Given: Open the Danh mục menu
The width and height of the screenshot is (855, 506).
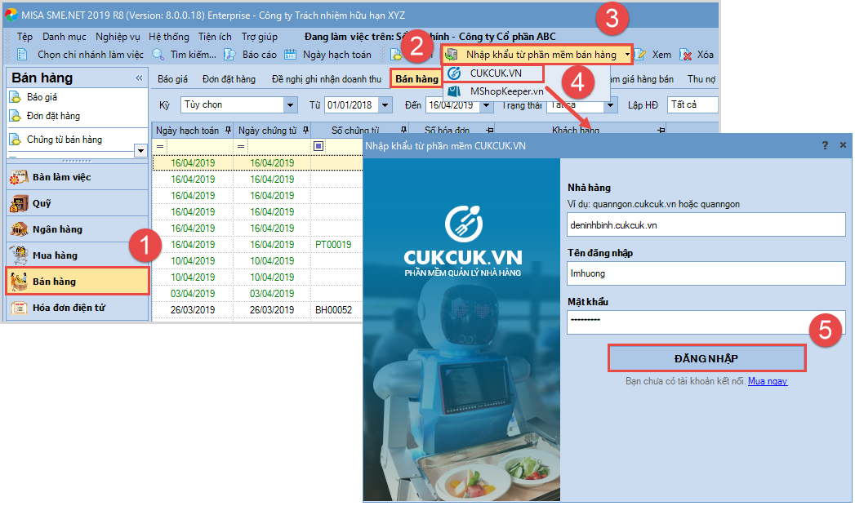Looking at the screenshot, I should (65, 37).
